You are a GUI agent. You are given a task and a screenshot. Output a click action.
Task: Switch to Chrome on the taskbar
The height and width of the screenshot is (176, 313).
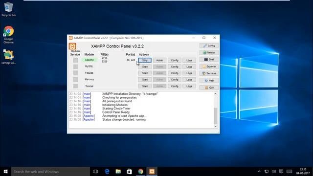(140, 172)
